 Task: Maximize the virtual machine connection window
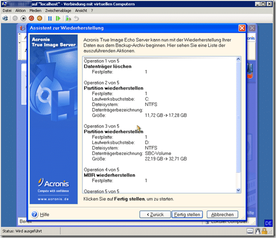pyautogui.click(x=263, y=4)
